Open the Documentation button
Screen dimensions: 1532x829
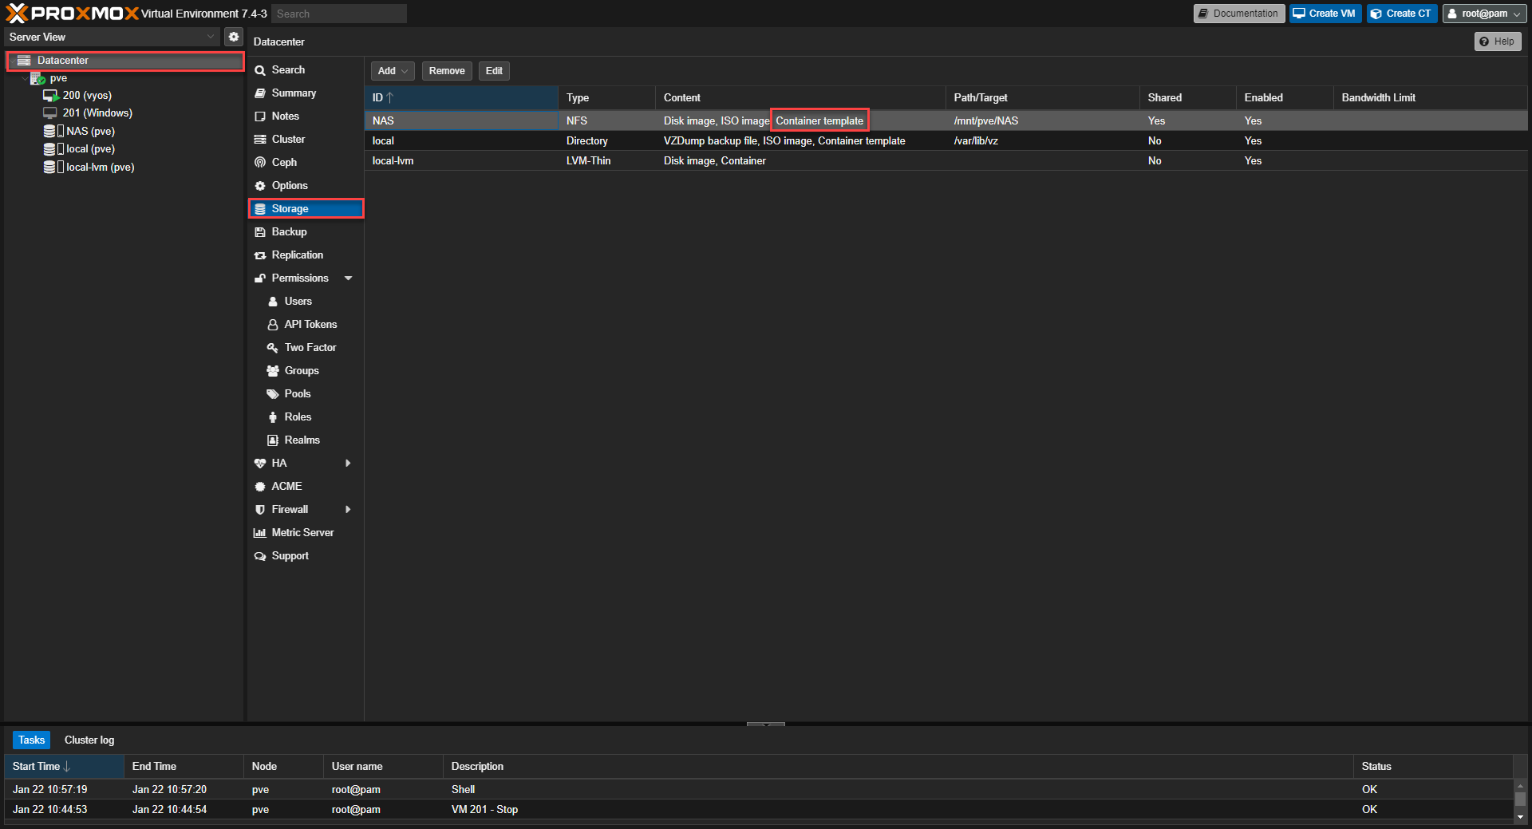[x=1238, y=14]
